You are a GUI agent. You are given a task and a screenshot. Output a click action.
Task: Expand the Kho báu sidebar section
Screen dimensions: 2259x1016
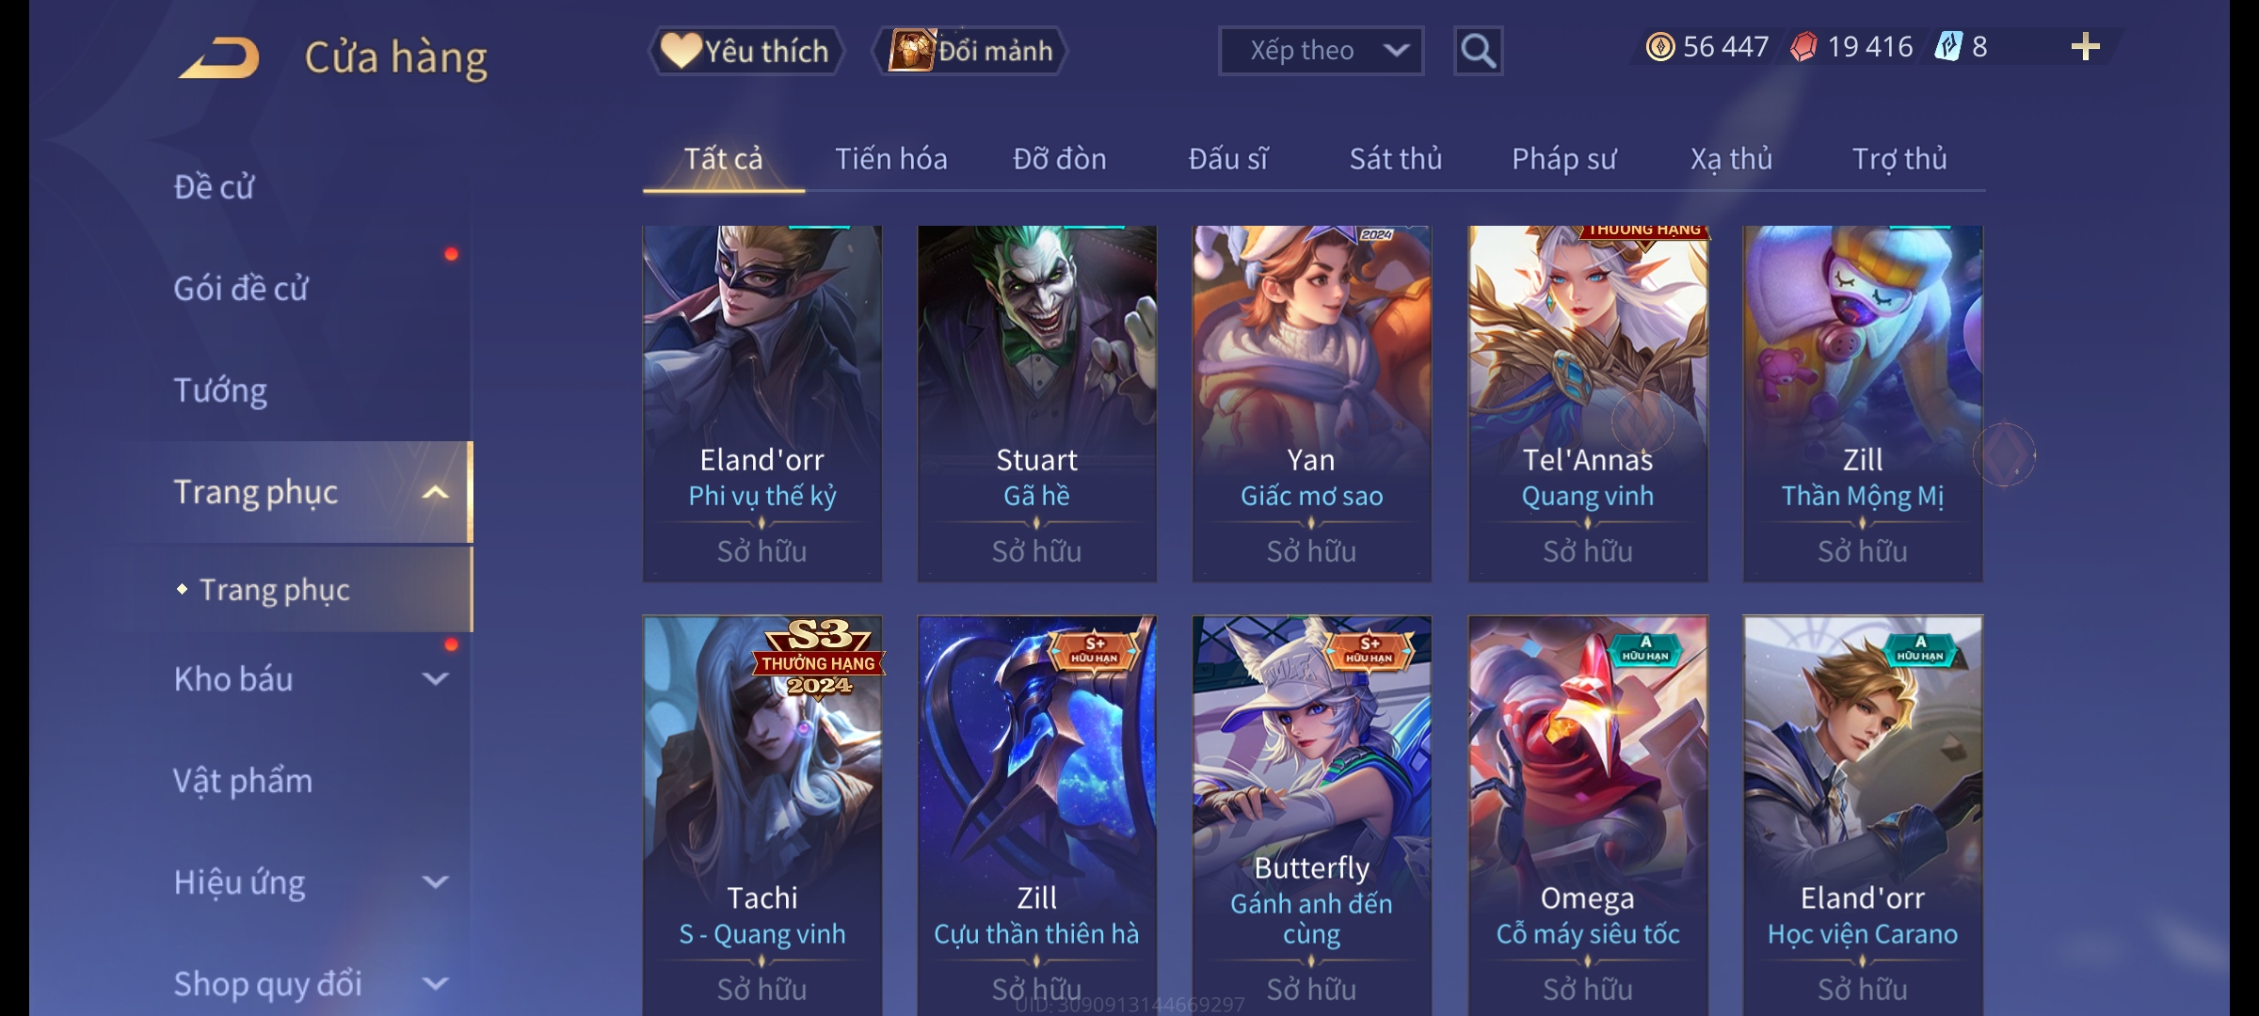pos(435,679)
